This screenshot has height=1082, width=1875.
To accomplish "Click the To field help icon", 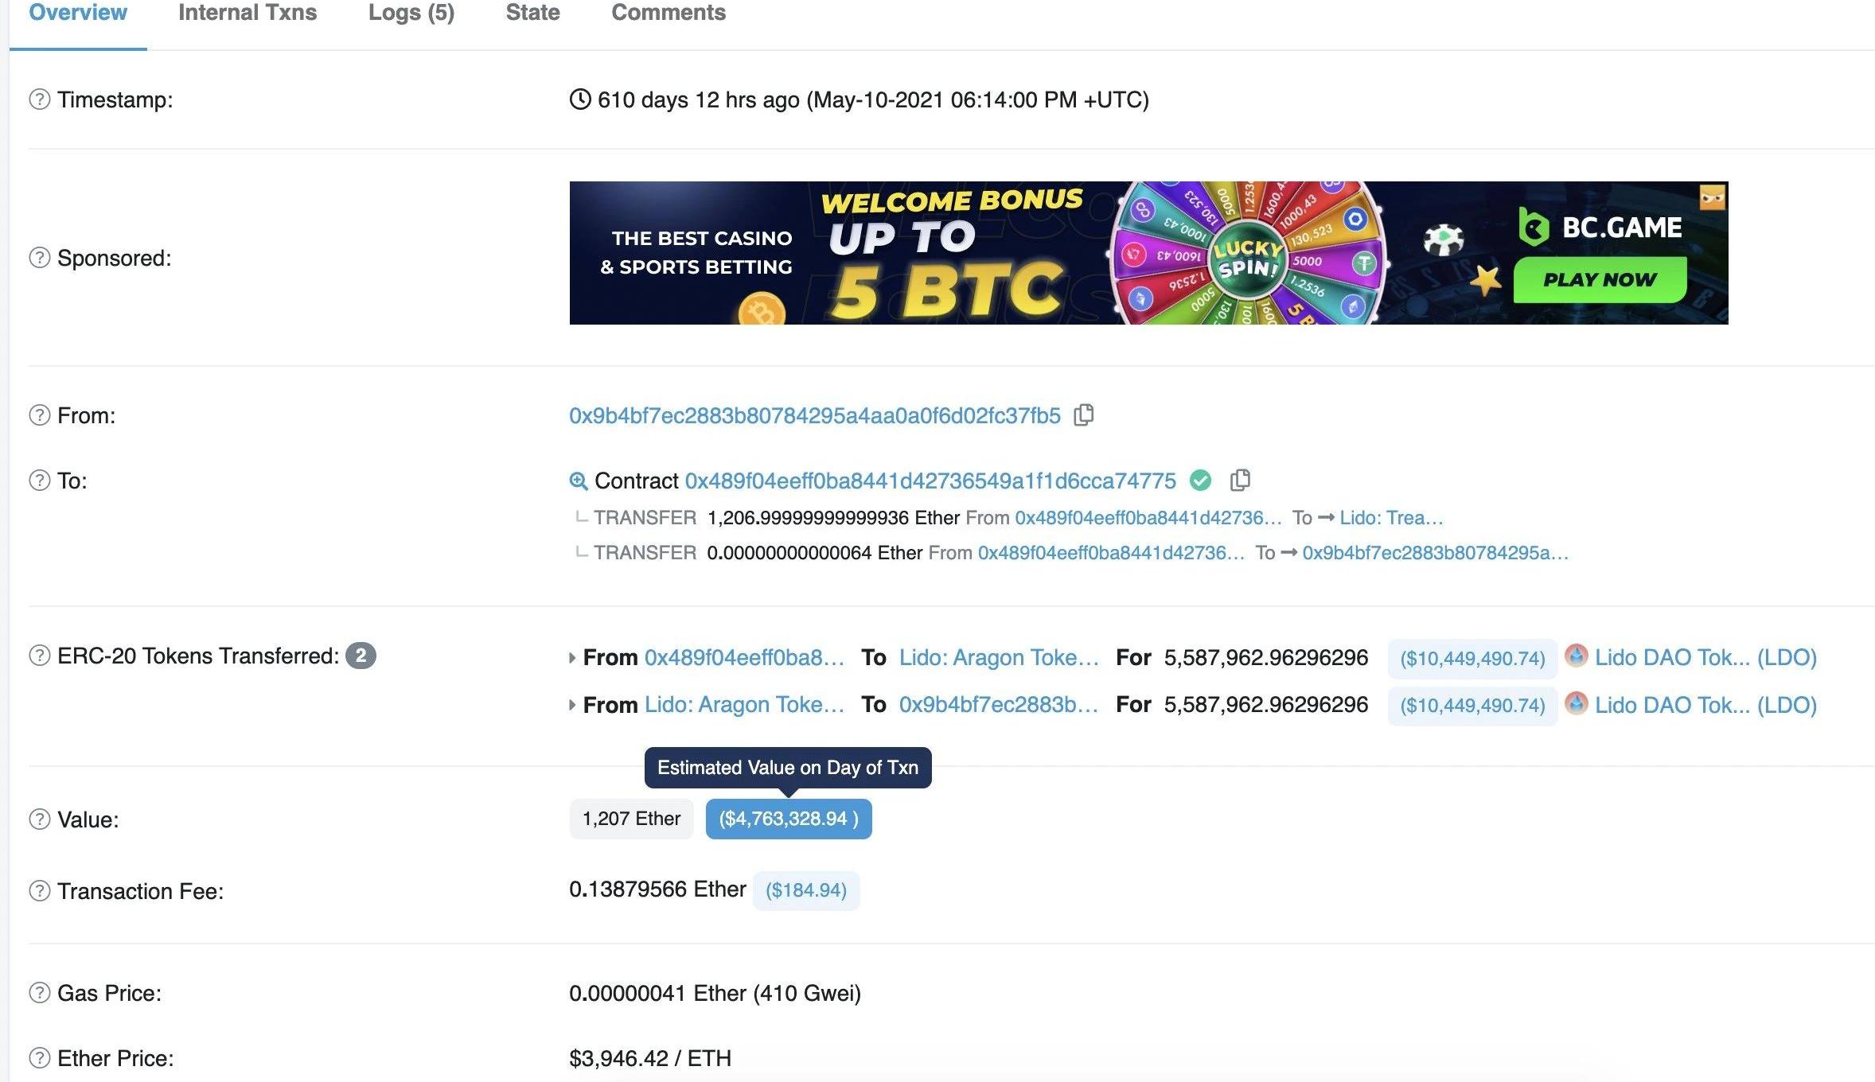I will [39, 481].
